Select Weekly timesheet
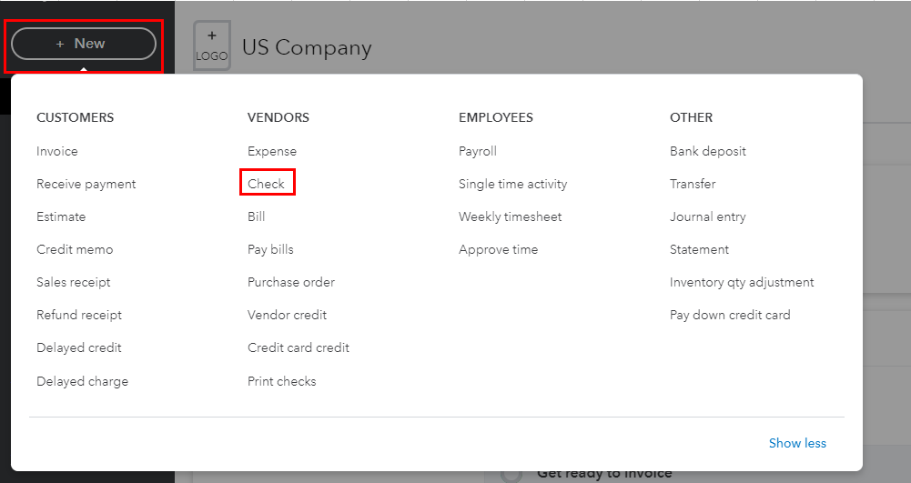911x483 pixels. [x=511, y=217]
